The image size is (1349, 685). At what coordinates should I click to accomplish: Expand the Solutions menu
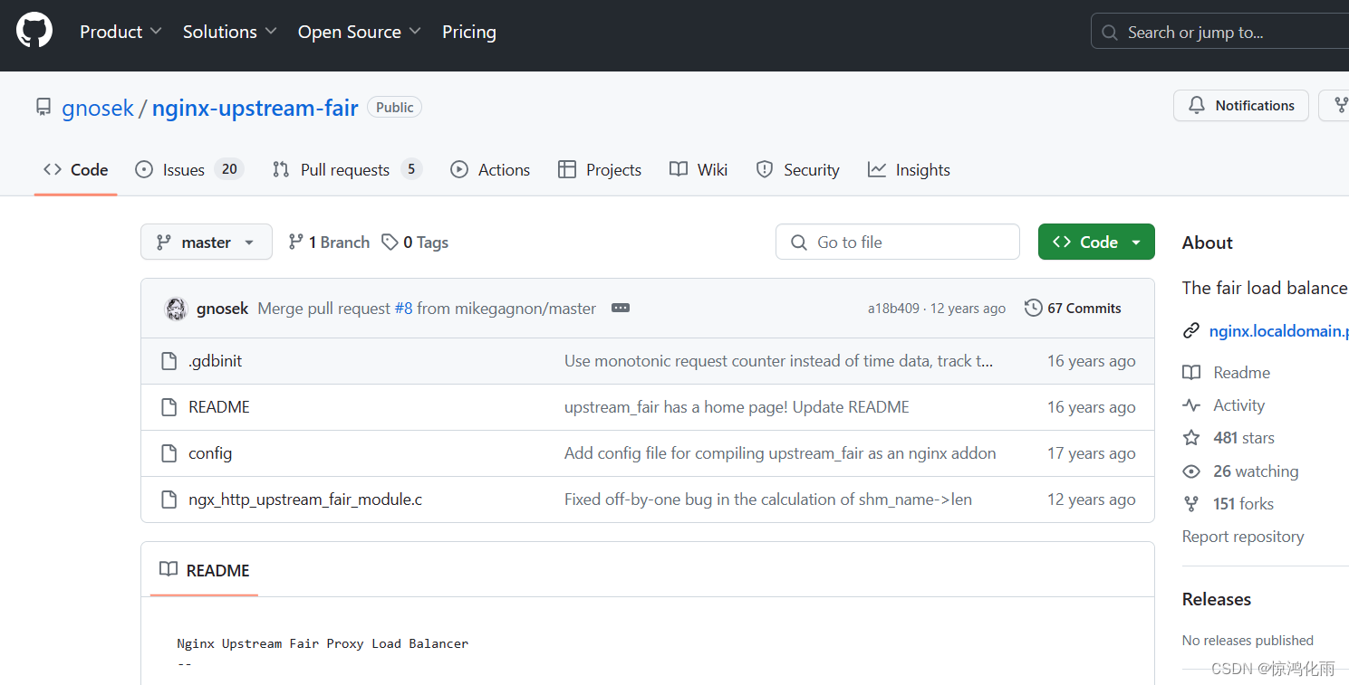230,32
